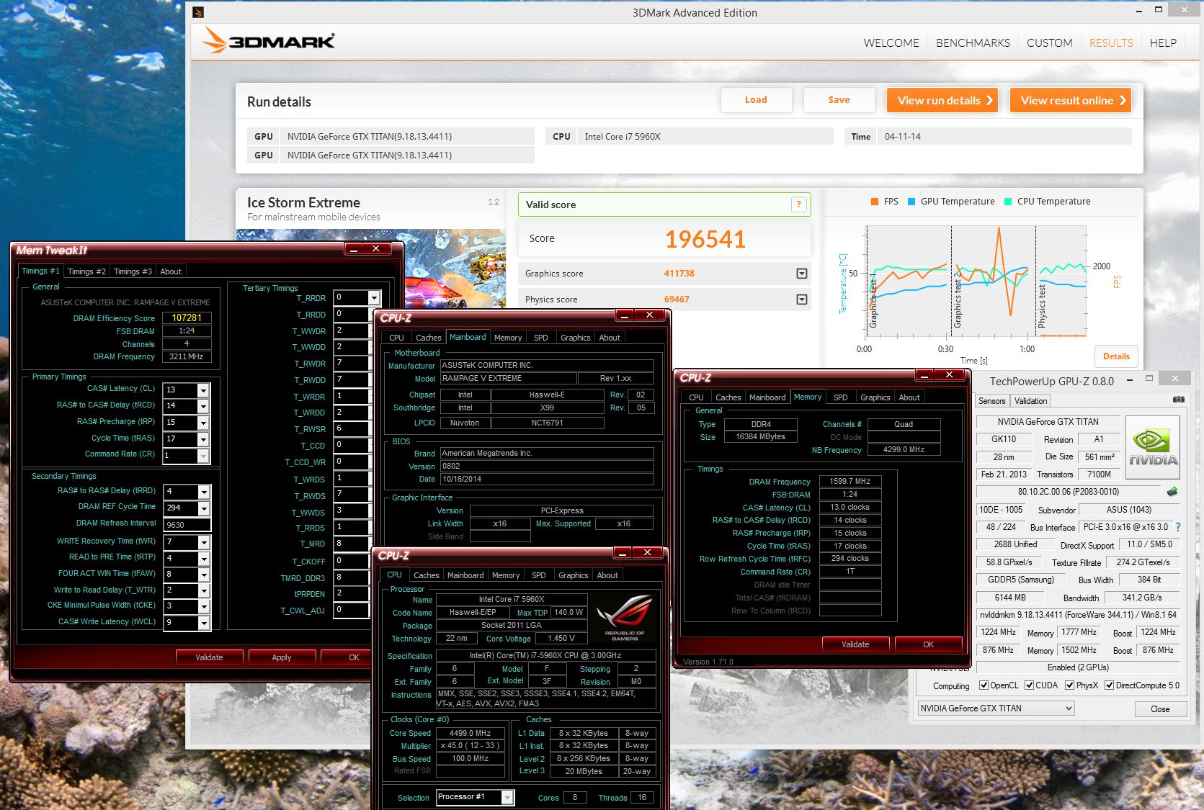This screenshot has width=1204, height=810.
Task: Click the GPU-Z screenshot camera icon
Action: click(x=1178, y=399)
